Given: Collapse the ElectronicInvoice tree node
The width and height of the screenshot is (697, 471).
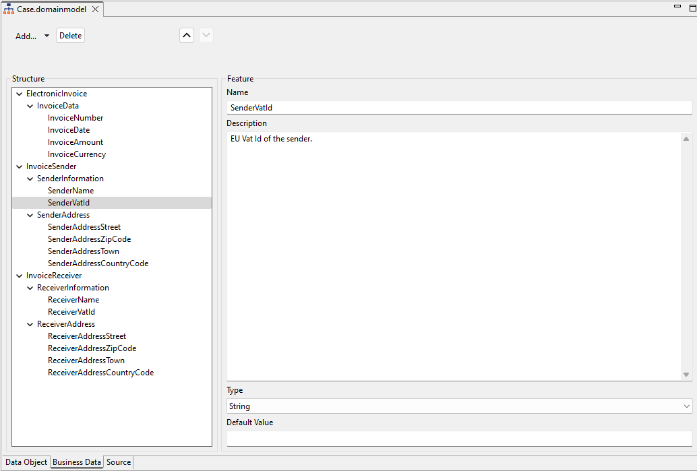Looking at the screenshot, I should click(19, 94).
